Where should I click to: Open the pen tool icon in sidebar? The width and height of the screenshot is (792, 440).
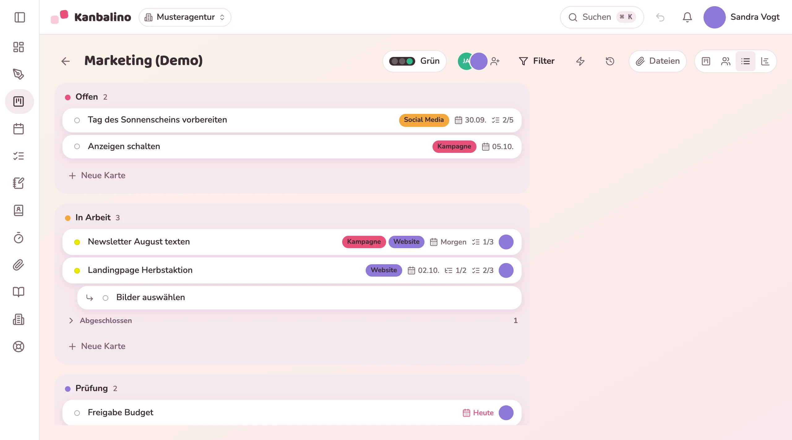[19, 74]
